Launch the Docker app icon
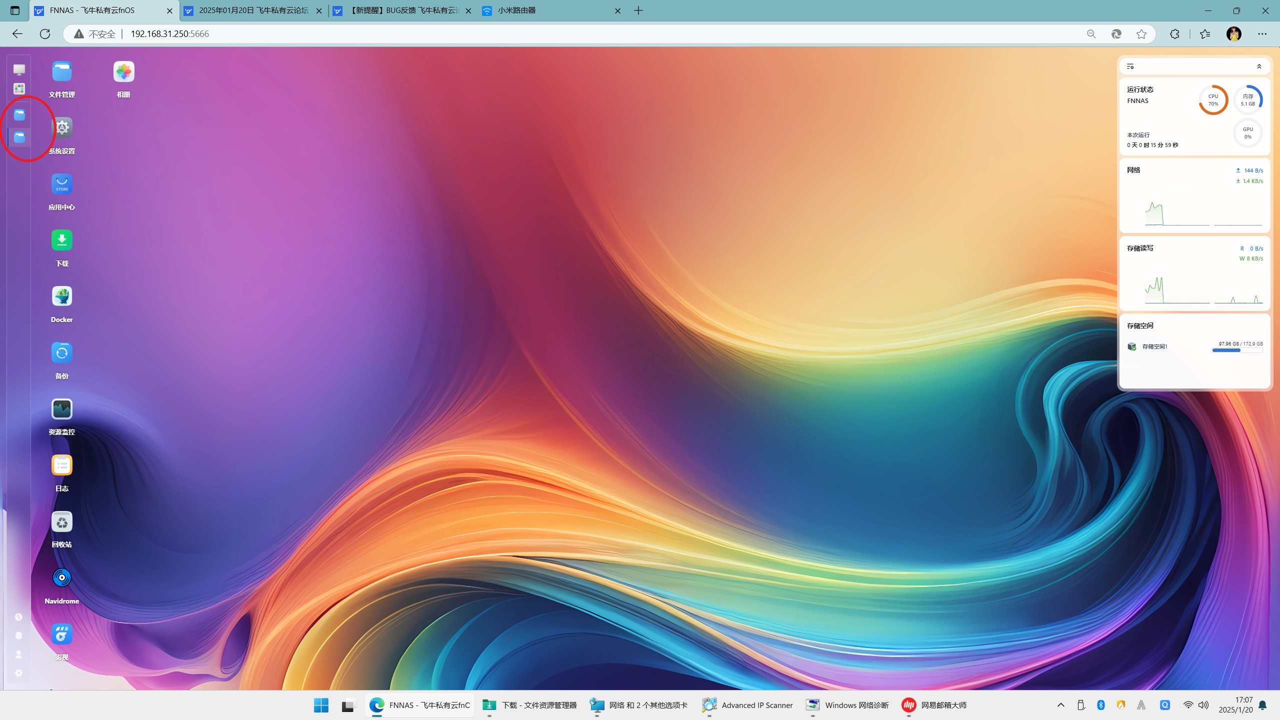The width and height of the screenshot is (1280, 720). point(62,296)
